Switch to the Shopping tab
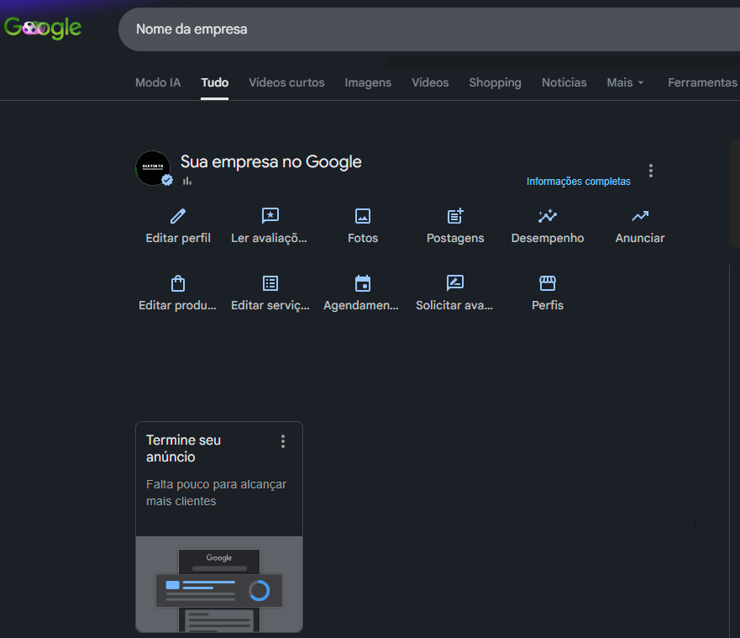This screenshot has width=740, height=638. click(x=495, y=82)
